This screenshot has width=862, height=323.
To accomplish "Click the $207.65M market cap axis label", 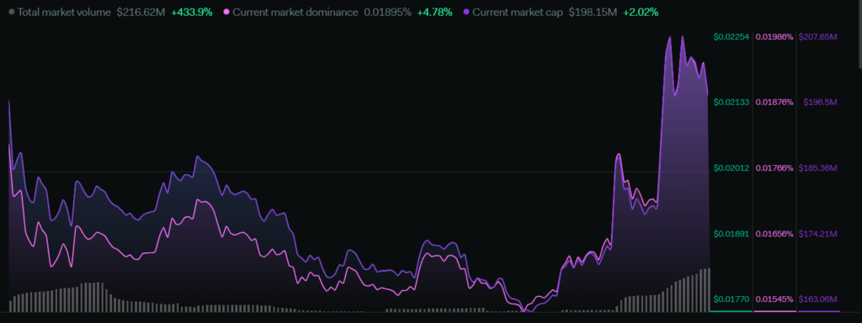I will (x=817, y=37).
